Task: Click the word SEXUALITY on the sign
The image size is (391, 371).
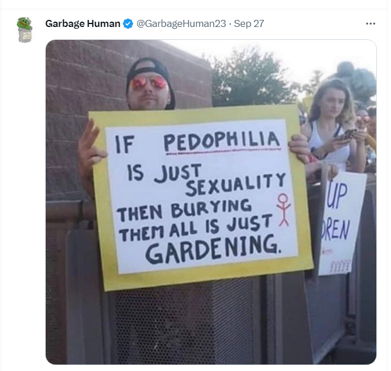Action: (x=236, y=185)
